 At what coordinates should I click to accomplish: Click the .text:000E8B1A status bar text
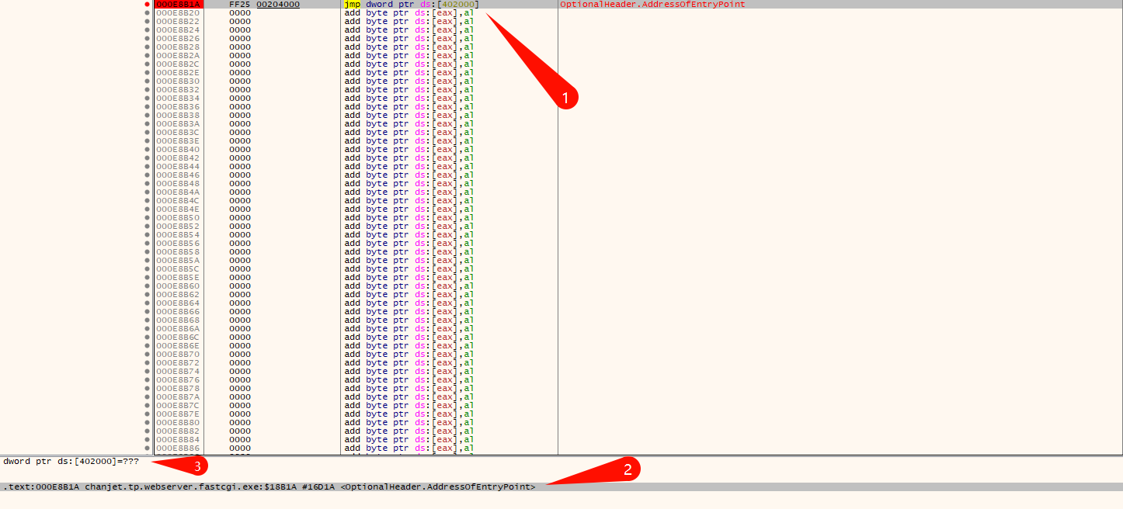click(269, 487)
